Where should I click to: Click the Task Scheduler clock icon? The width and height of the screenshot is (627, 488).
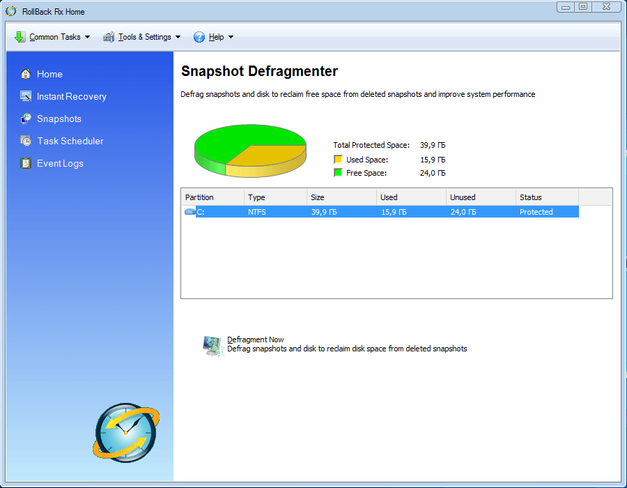(26, 141)
